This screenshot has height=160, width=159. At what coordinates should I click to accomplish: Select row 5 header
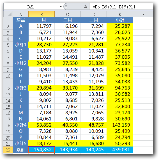tap(8, 45)
